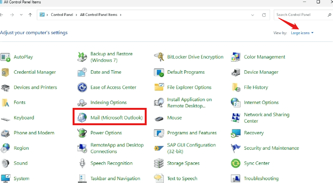The width and height of the screenshot is (333, 183).
Task: Expand the chevron after Control Panel breadcrumb
Action: 76,15
